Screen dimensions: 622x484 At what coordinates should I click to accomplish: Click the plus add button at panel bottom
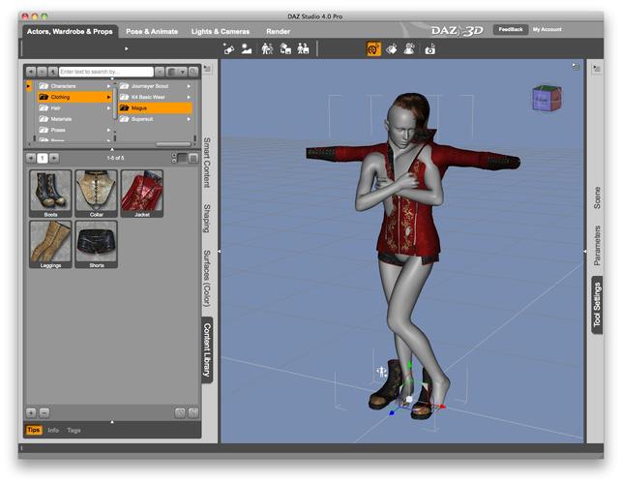point(31,413)
